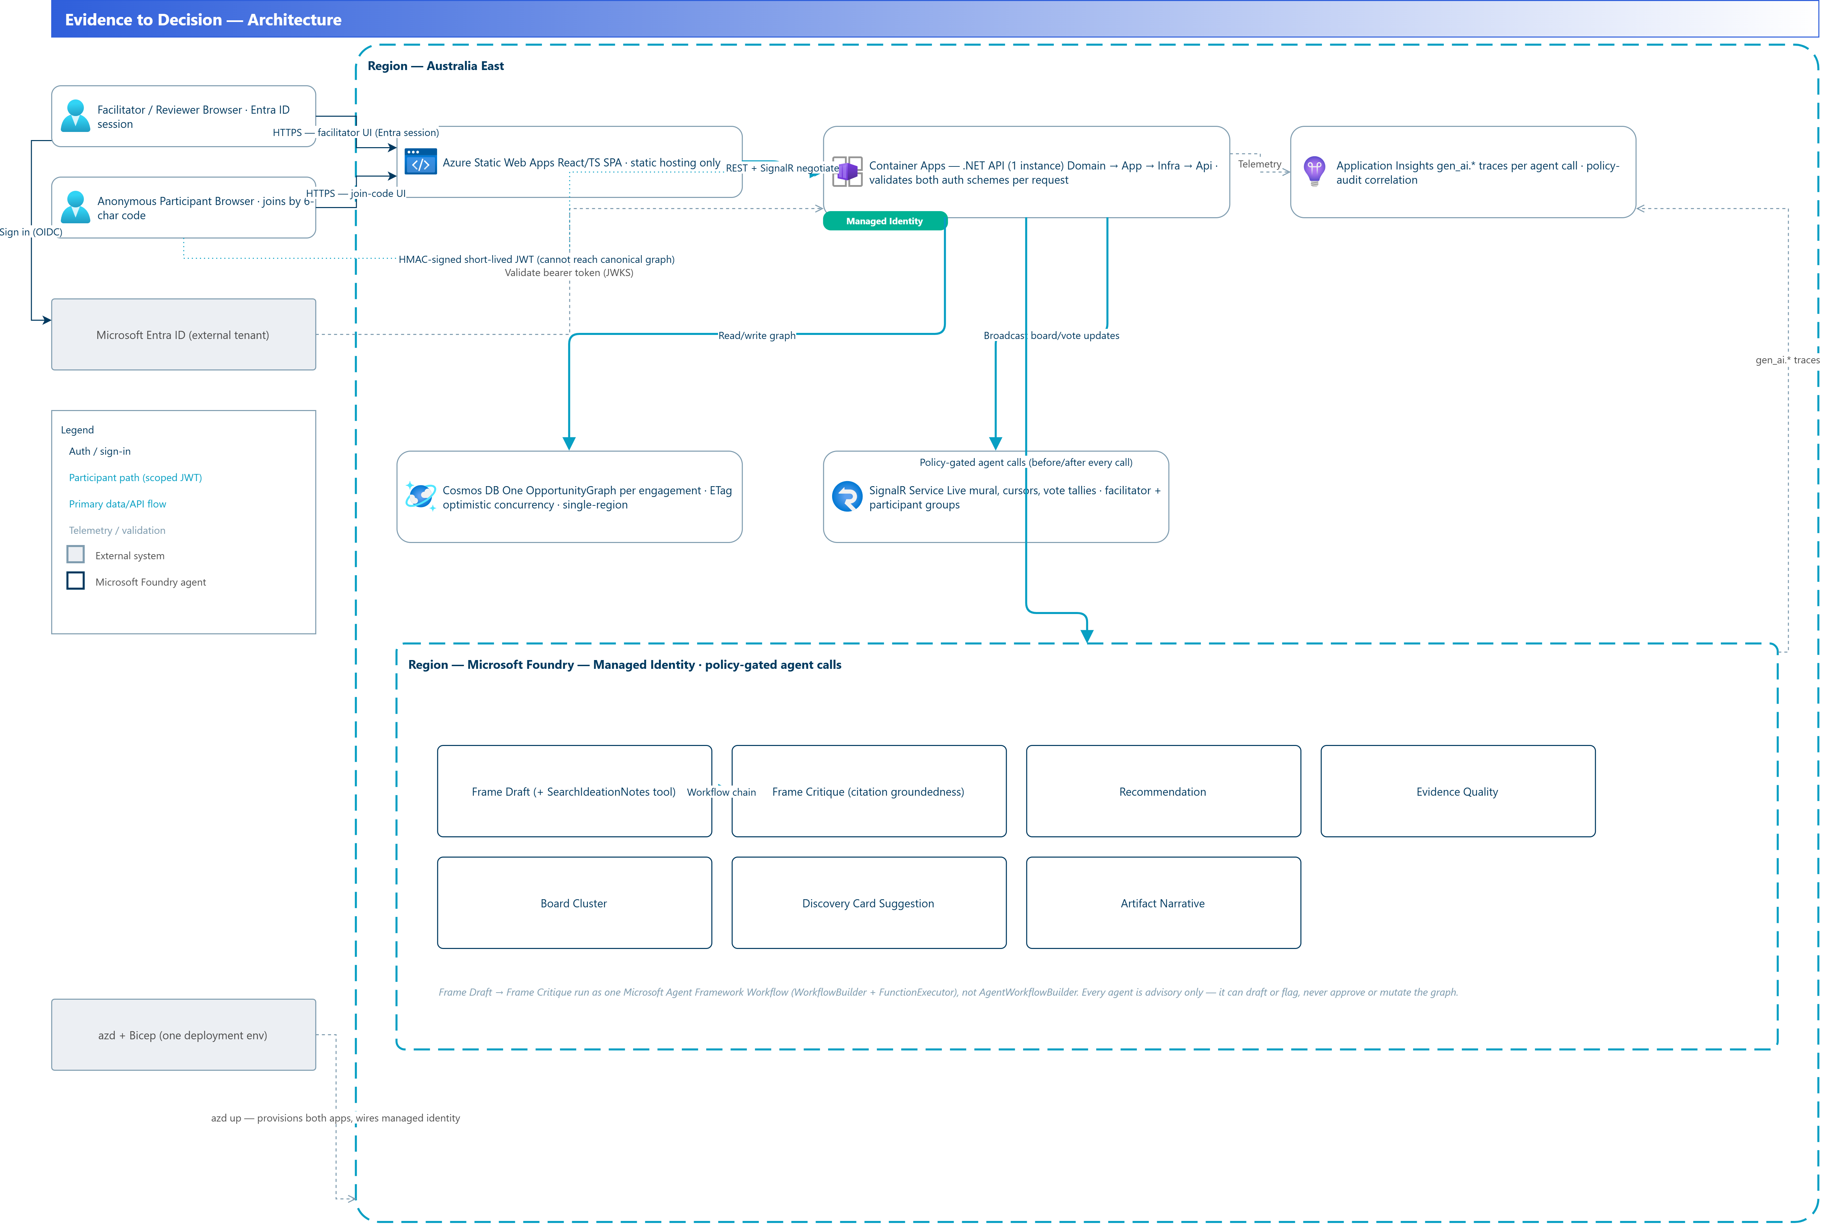Click the 'Telemetry' connector label
This screenshot has width=1821, height=1224.
pyautogui.click(x=1259, y=164)
